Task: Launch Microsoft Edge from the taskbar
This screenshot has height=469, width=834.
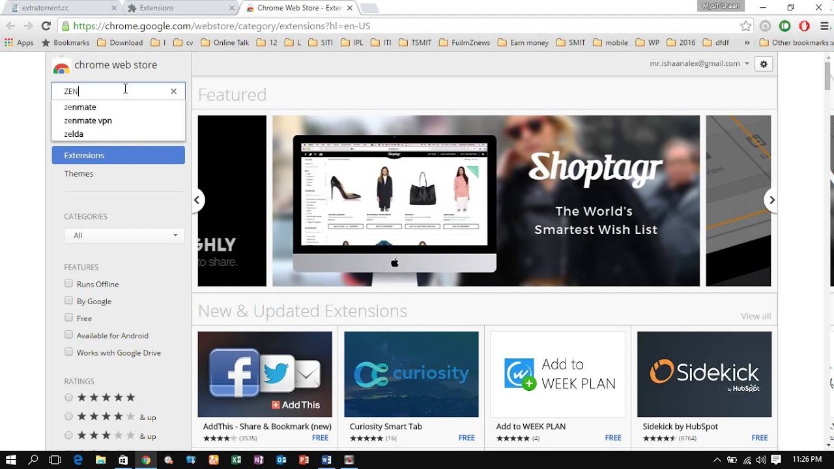Action: click(78, 459)
